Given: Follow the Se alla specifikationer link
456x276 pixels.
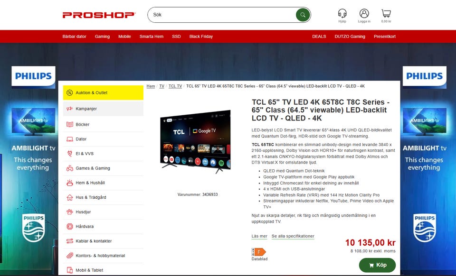Looking at the screenshot, I should click(x=293, y=236).
